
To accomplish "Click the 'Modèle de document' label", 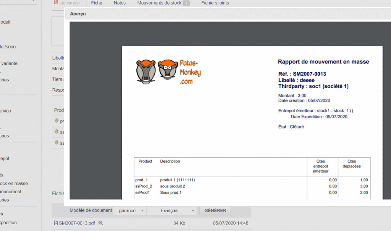I will click(x=91, y=210).
